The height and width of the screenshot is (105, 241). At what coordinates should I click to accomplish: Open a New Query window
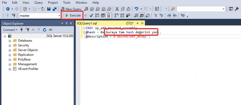click(x=71, y=9)
